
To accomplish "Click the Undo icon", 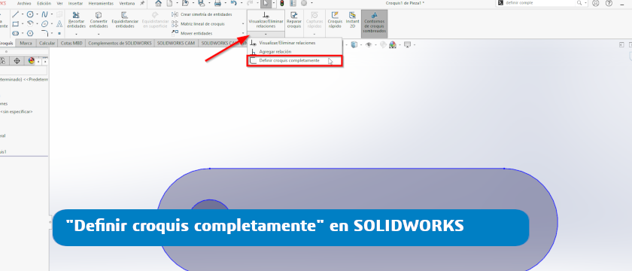I will click(233, 3).
